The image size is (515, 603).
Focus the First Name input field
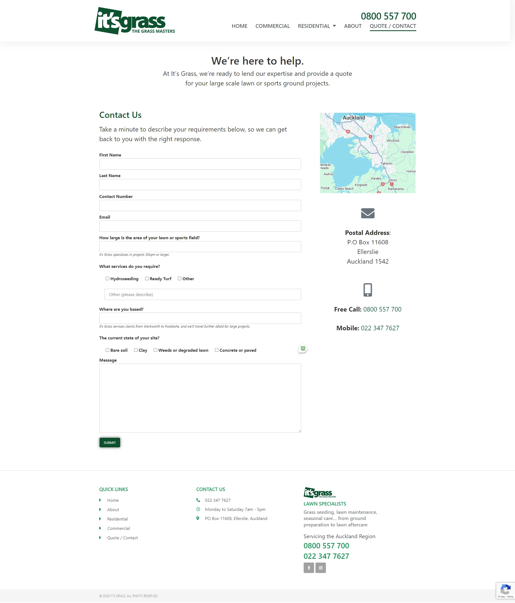(x=200, y=164)
